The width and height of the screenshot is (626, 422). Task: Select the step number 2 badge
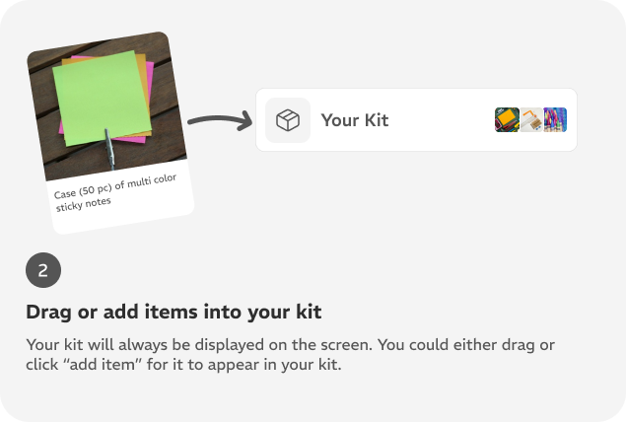coord(43,270)
